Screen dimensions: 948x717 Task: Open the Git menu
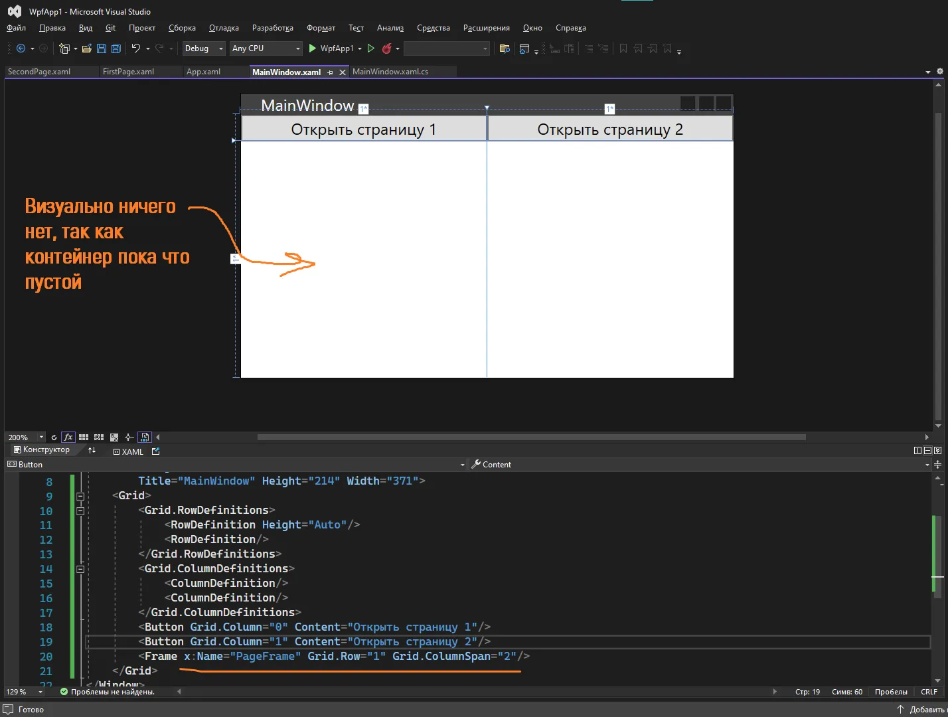click(x=110, y=28)
